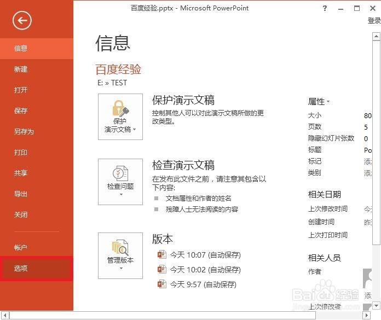This screenshot has height=320, width=381.
Task: Click the 隐藏幻灯片张数 property label
Action: pos(331,138)
